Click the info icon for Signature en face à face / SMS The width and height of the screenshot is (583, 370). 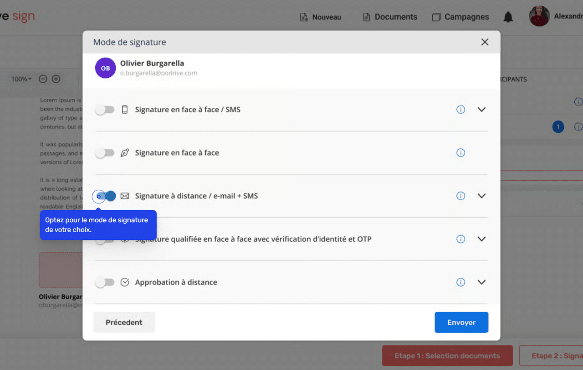[x=460, y=110]
